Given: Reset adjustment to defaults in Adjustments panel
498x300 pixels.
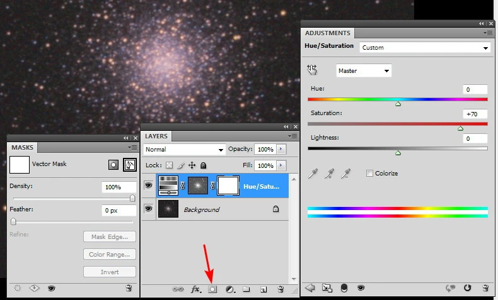Looking at the screenshot, I should coord(467,288).
